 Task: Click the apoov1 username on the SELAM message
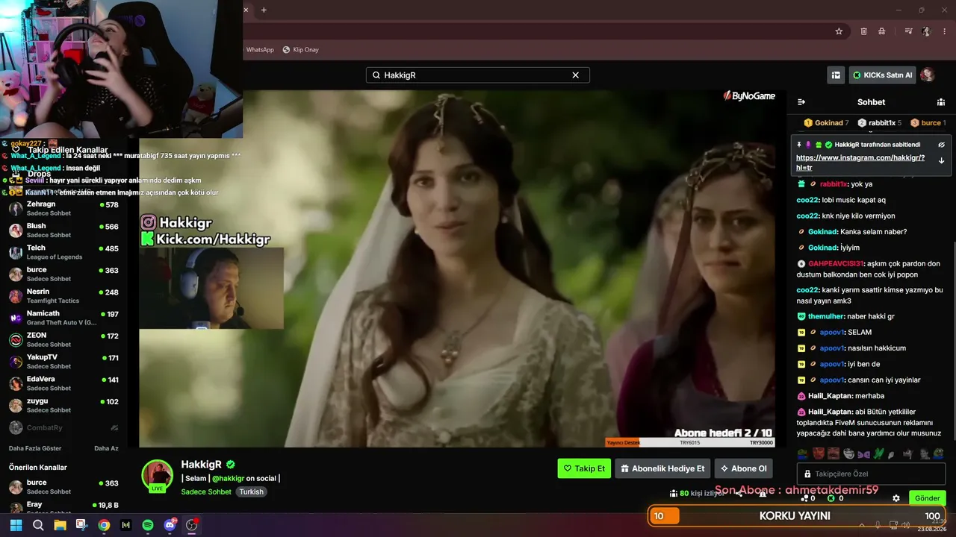(x=832, y=332)
